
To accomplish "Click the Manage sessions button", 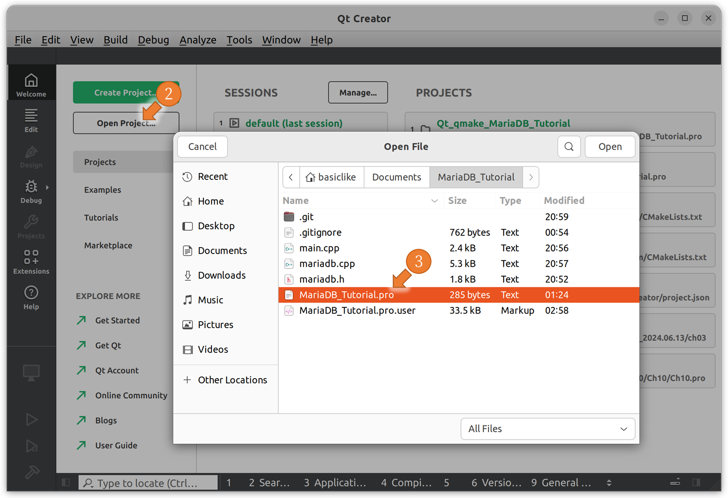I will click(358, 93).
